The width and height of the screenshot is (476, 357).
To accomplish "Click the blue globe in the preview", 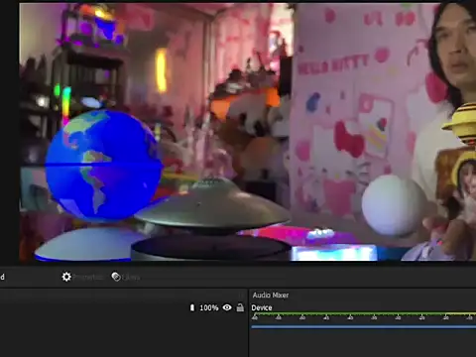I will click(104, 166).
